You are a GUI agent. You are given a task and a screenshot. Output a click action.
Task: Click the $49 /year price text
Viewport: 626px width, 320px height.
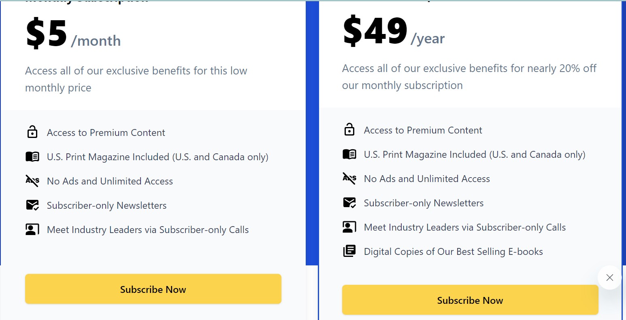tap(394, 32)
